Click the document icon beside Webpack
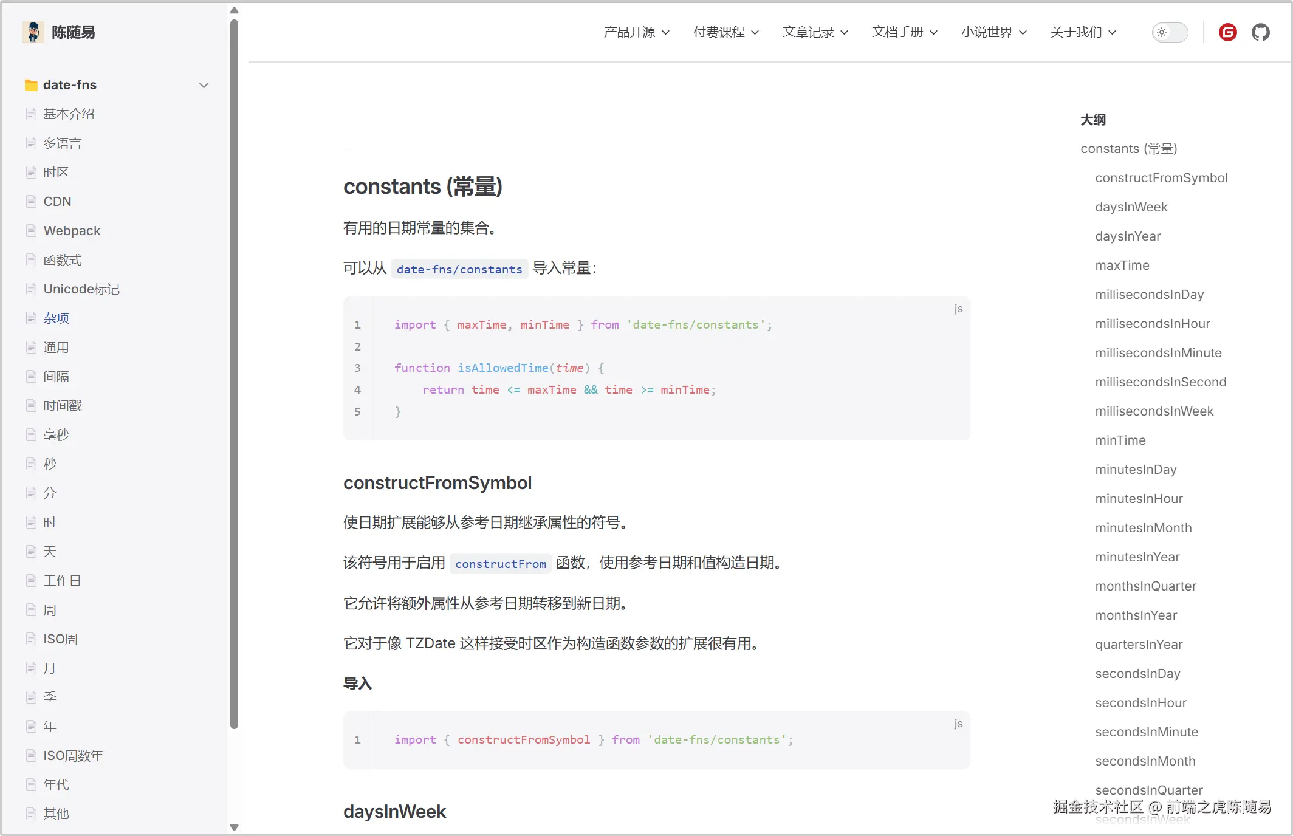Viewport: 1293px width, 836px height. pyautogui.click(x=32, y=230)
